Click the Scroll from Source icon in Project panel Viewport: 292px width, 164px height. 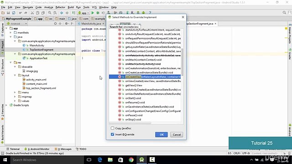tap(55, 24)
